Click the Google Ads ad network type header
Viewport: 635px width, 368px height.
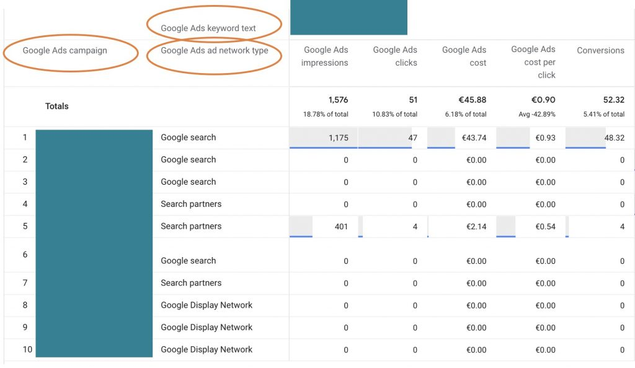(x=213, y=50)
